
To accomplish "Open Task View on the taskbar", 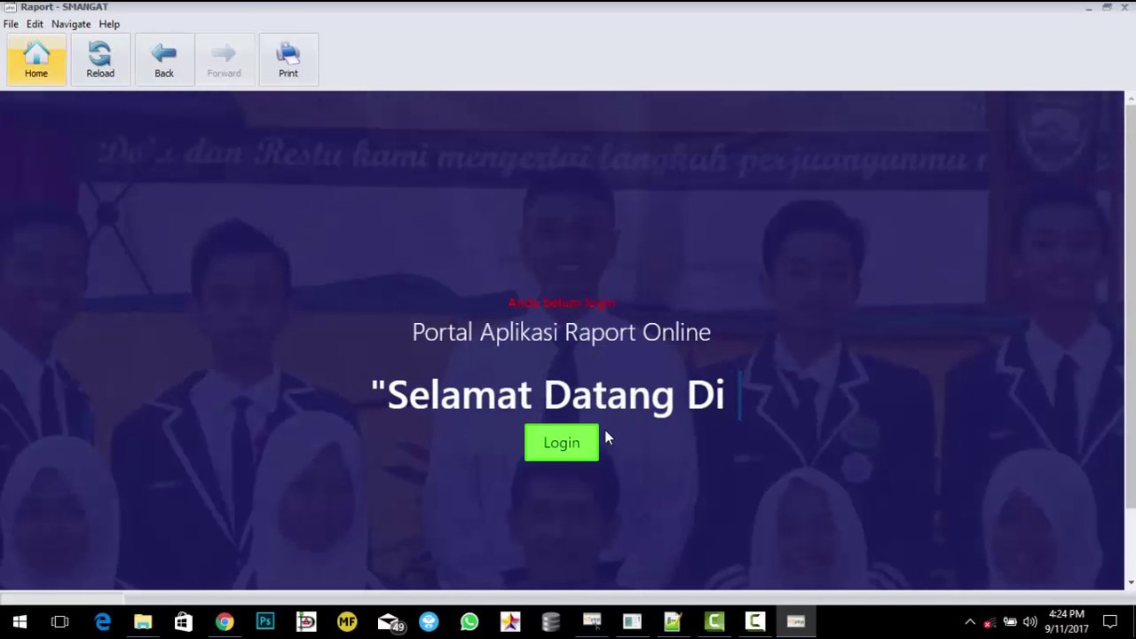I will [x=60, y=622].
